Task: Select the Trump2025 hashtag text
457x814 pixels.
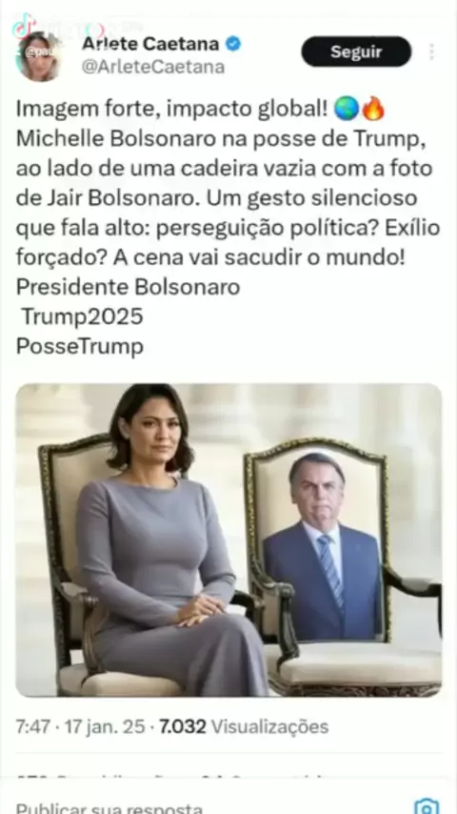Action: coord(82,316)
